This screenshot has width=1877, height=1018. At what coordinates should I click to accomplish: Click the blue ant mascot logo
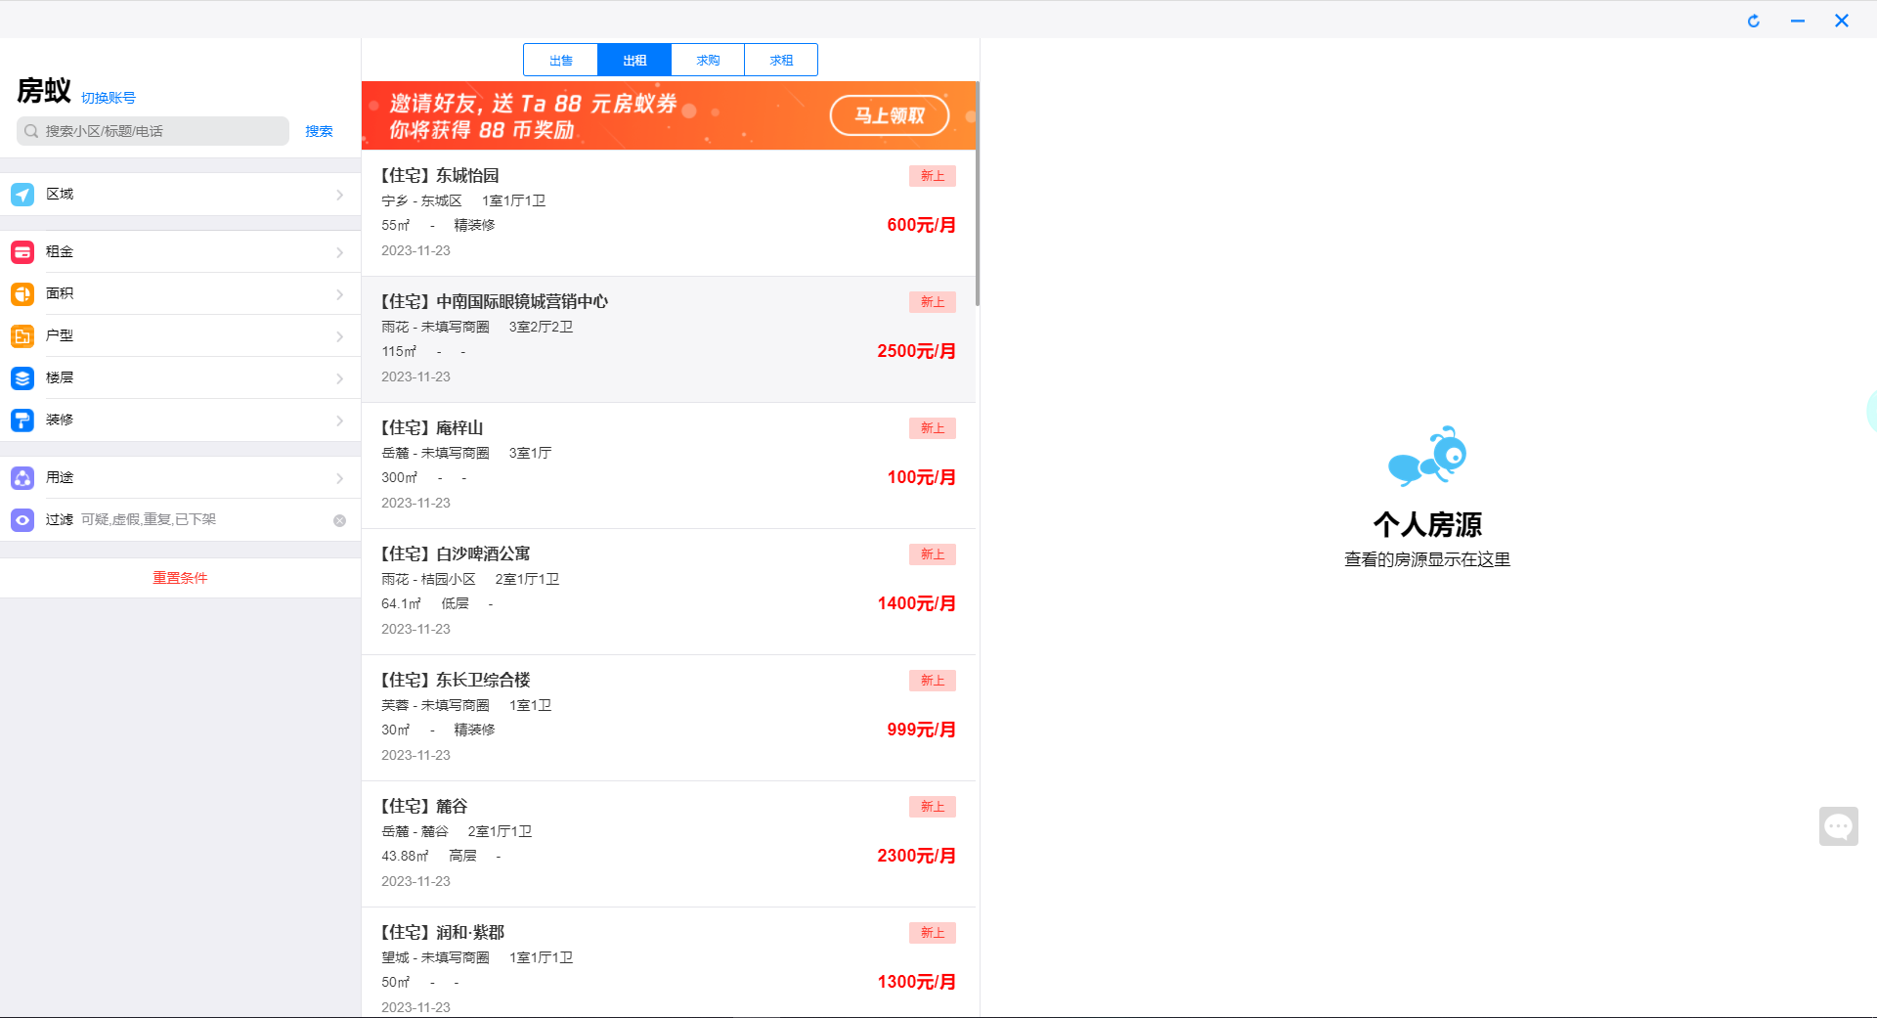(x=1427, y=456)
